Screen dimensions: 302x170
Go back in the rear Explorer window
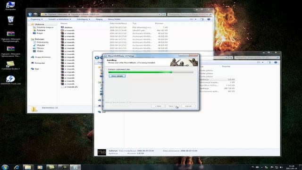[30, 14]
